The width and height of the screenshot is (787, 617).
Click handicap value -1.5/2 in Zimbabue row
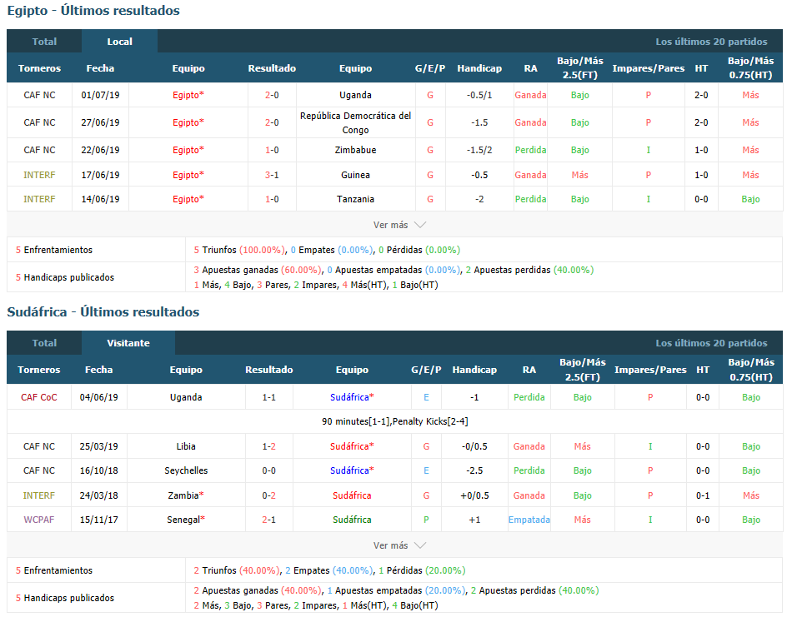479,150
